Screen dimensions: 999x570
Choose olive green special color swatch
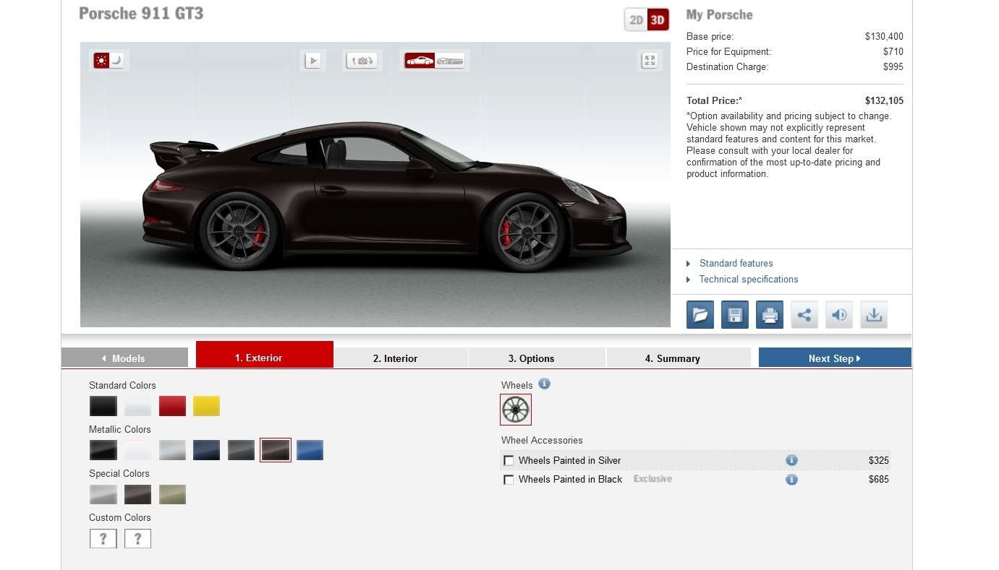pyautogui.click(x=172, y=494)
